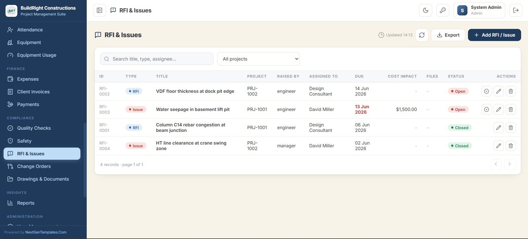Click Water seepage in basement lift pit

tap(193, 109)
